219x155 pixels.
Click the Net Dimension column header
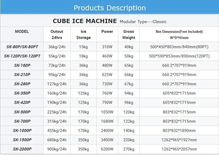(179, 34)
